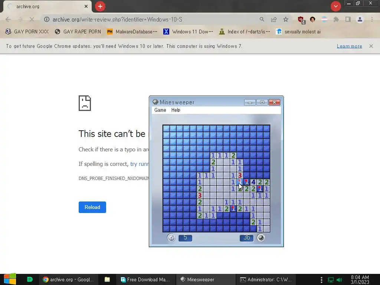Click the Minesweeper clock timer icon
The image size is (380, 285).
[x=171, y=237]
